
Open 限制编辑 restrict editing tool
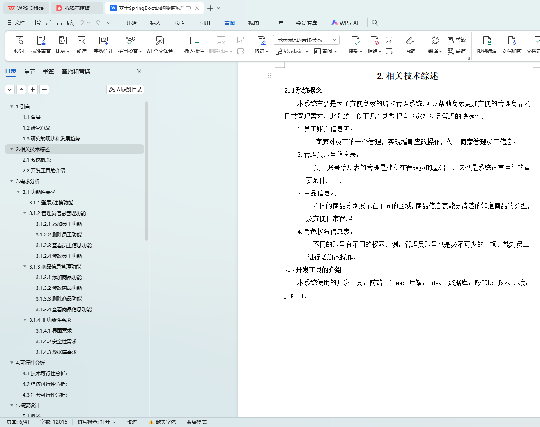tap(487, 44)
